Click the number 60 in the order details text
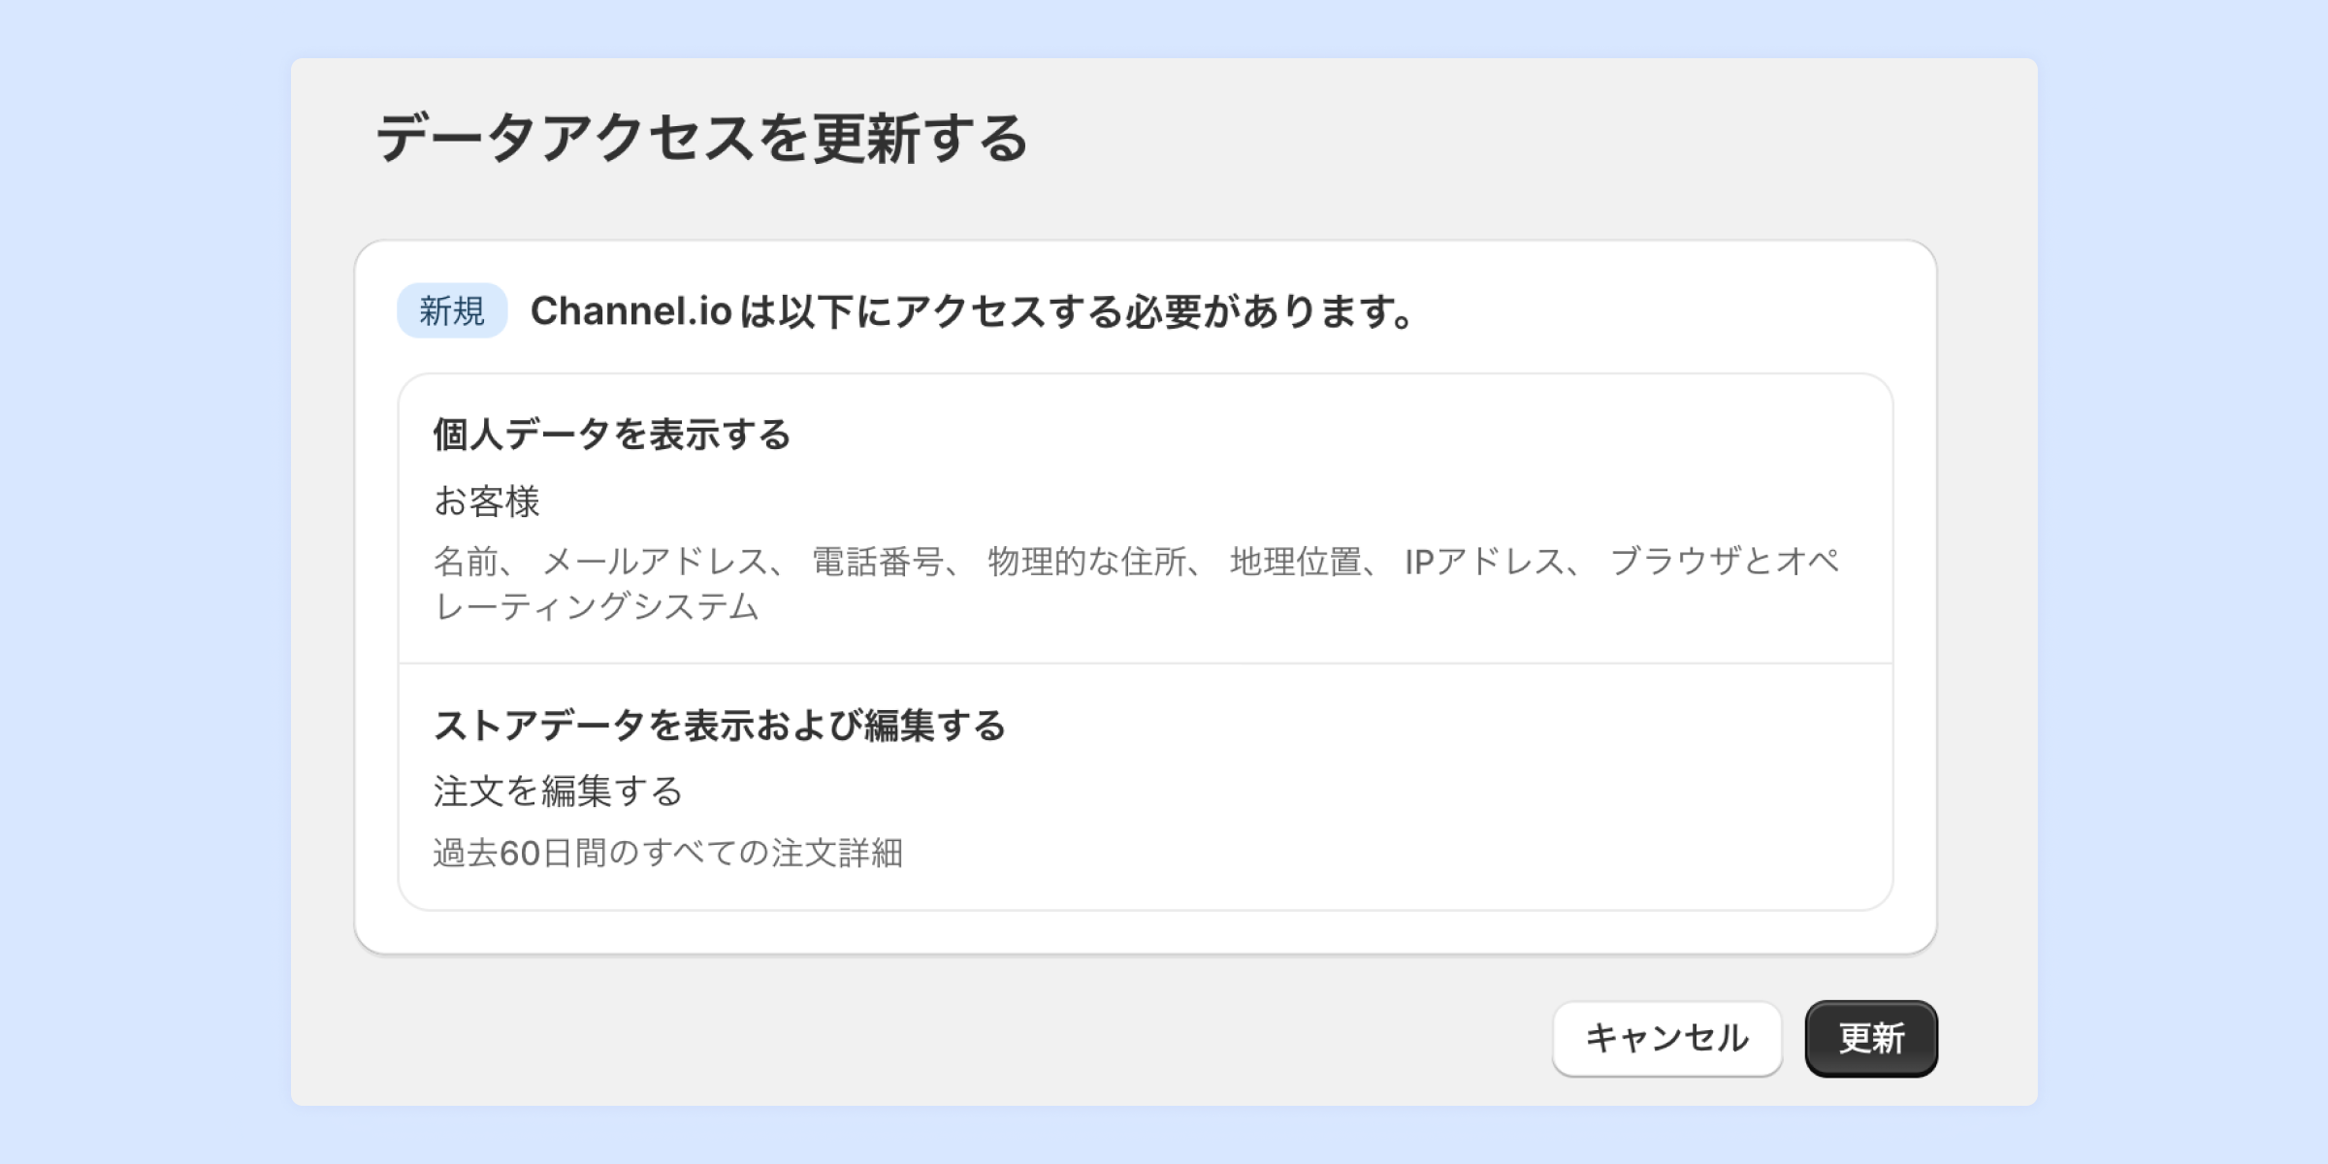 pos(519,854)
